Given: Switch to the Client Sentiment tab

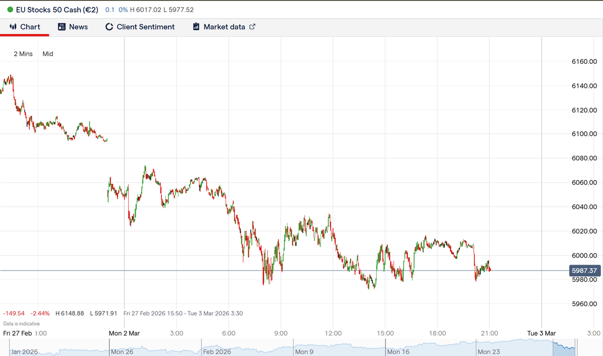Looking at the screenshot, I should (140, 27).
